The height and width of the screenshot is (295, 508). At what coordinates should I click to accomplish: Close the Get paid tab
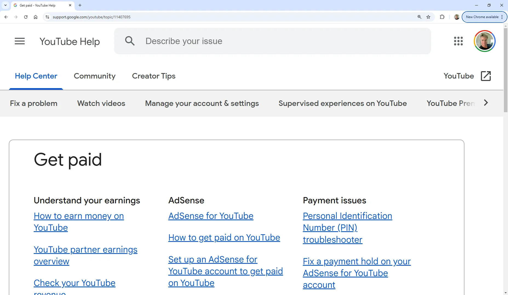[70, 5]
